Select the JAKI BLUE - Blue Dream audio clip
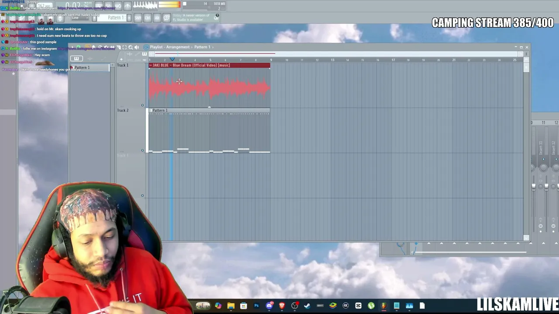Image resolution: width=559 pixels, height=314 pixels. 209,85
